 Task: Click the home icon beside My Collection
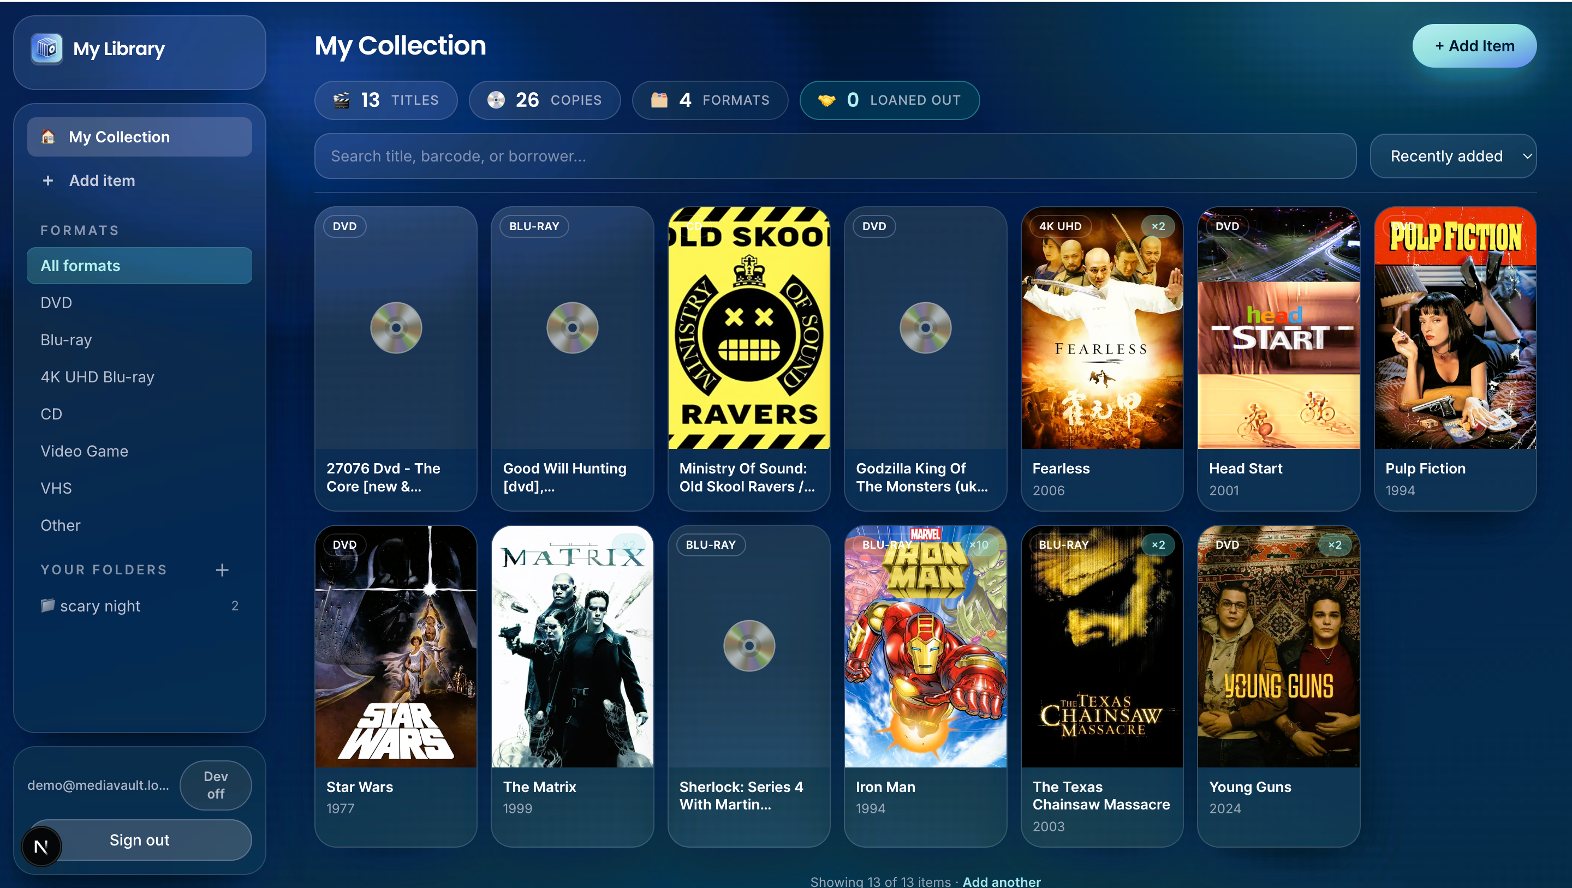pos(47,136)
